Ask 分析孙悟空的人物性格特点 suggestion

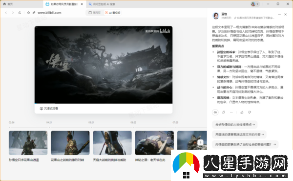(x=235, y=124)
